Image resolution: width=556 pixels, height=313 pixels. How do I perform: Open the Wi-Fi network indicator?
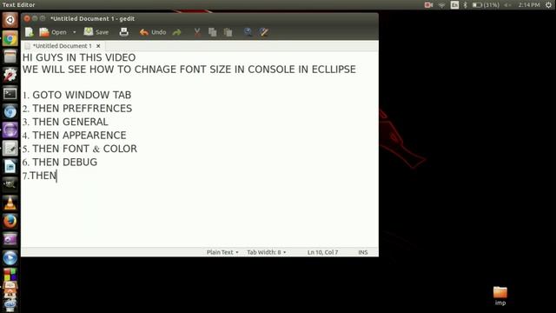[x=441, y=5]
